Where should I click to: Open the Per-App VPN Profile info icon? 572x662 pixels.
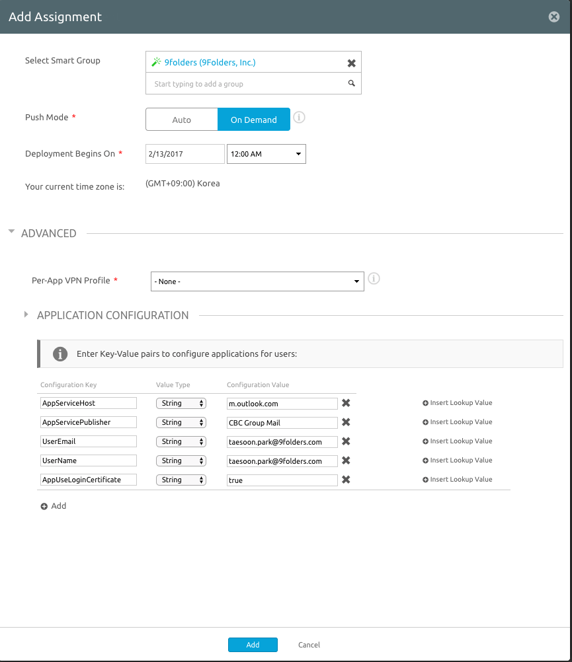pos(374,279)
